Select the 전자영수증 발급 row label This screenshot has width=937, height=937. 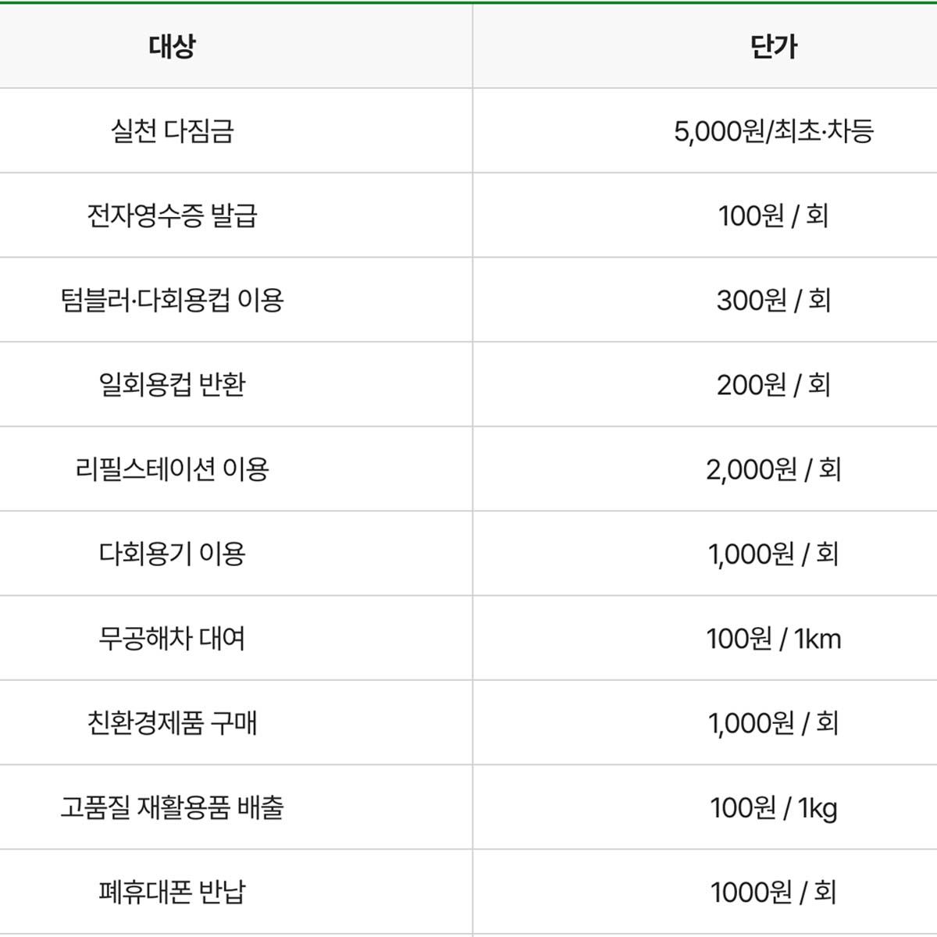click(x=172, y=215)
